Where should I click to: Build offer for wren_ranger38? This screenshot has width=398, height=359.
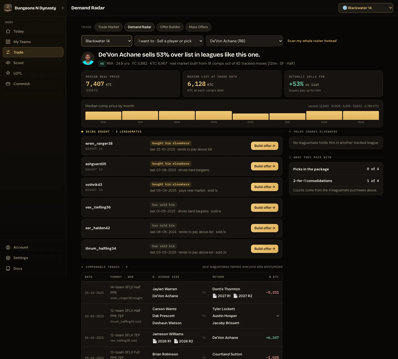tap(265, 146)
